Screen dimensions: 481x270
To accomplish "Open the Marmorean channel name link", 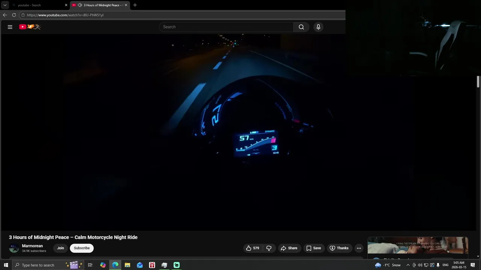I will (x=32, y=246).
